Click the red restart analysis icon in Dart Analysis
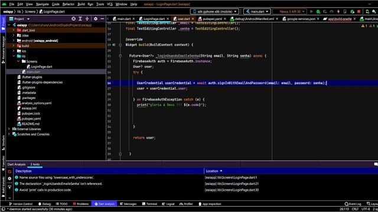The image size is (378, 212). point(9,171)
